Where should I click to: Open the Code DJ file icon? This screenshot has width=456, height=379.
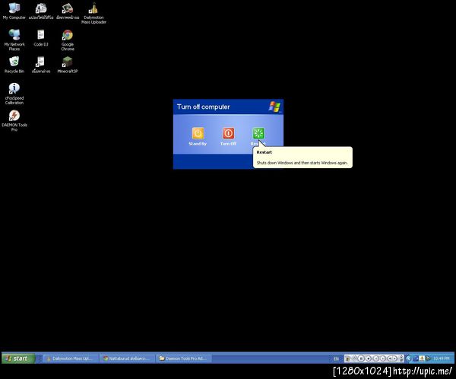[41, 38]
